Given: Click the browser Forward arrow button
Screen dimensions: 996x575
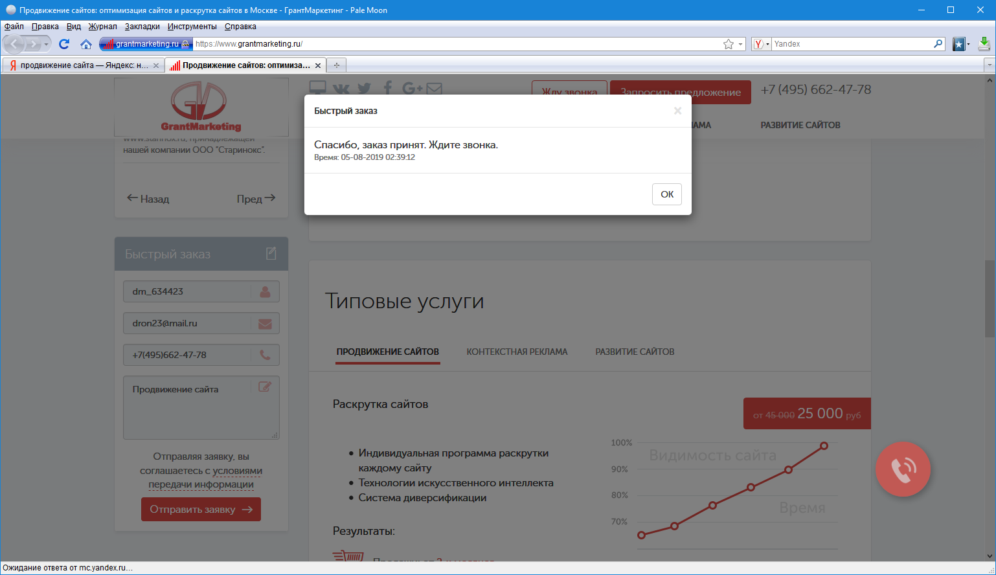Looking at the screenshot, I should click(x=32, y=44).
